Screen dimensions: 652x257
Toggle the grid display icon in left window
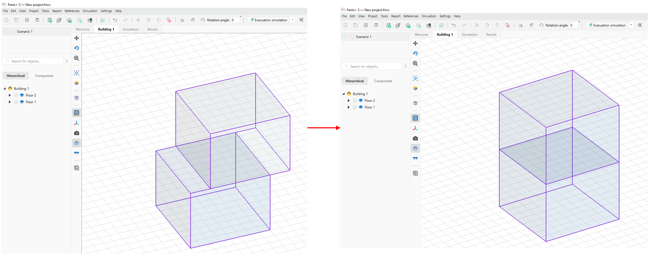[76, 113]
